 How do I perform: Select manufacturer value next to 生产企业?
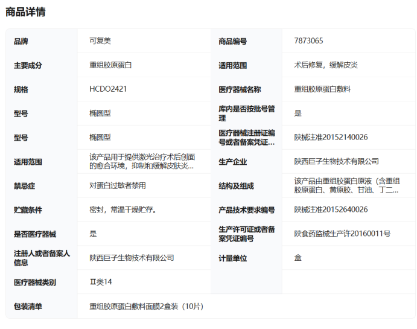(x=336, y=161)
